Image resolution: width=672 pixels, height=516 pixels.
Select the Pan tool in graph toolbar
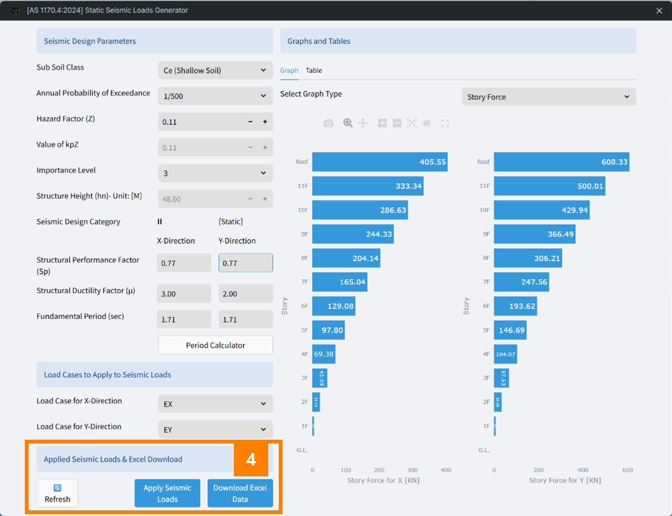(x=363, y=123)
